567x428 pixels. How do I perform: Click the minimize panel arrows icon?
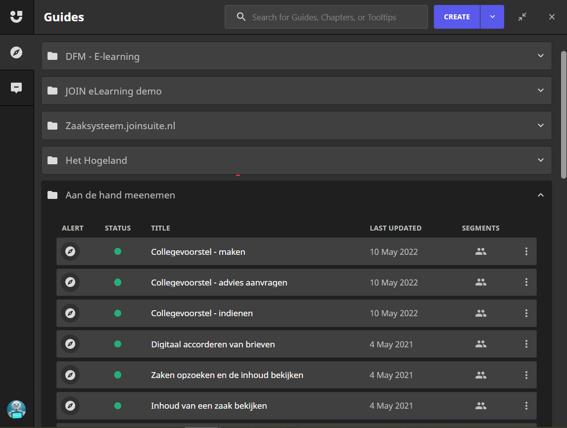point(522,17)
